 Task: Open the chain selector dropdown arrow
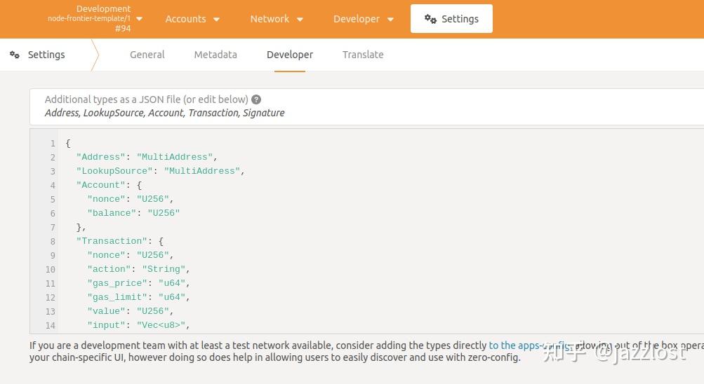tap(139, 19)
